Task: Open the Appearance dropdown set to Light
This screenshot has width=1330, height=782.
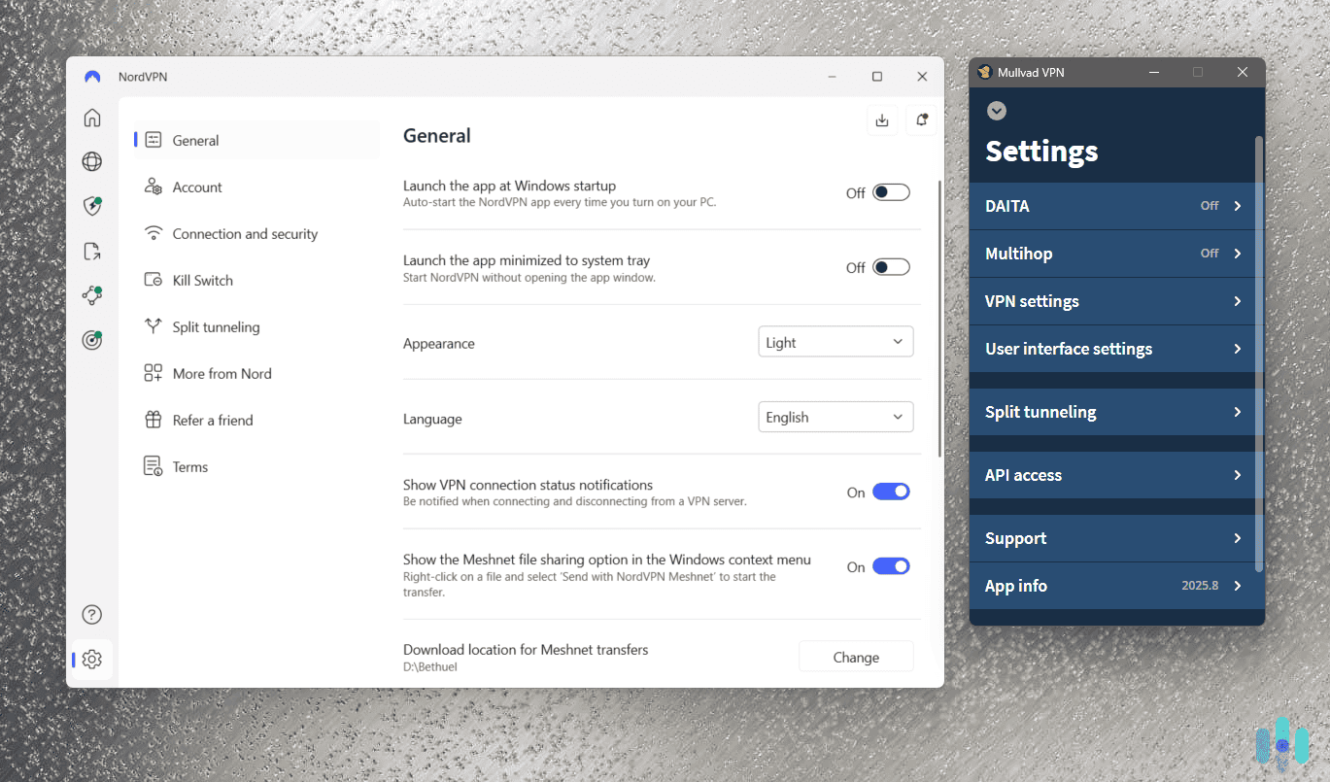Action: (835, 341)
